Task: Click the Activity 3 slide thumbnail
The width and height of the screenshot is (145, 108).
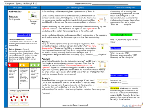Action: point(102,84)
